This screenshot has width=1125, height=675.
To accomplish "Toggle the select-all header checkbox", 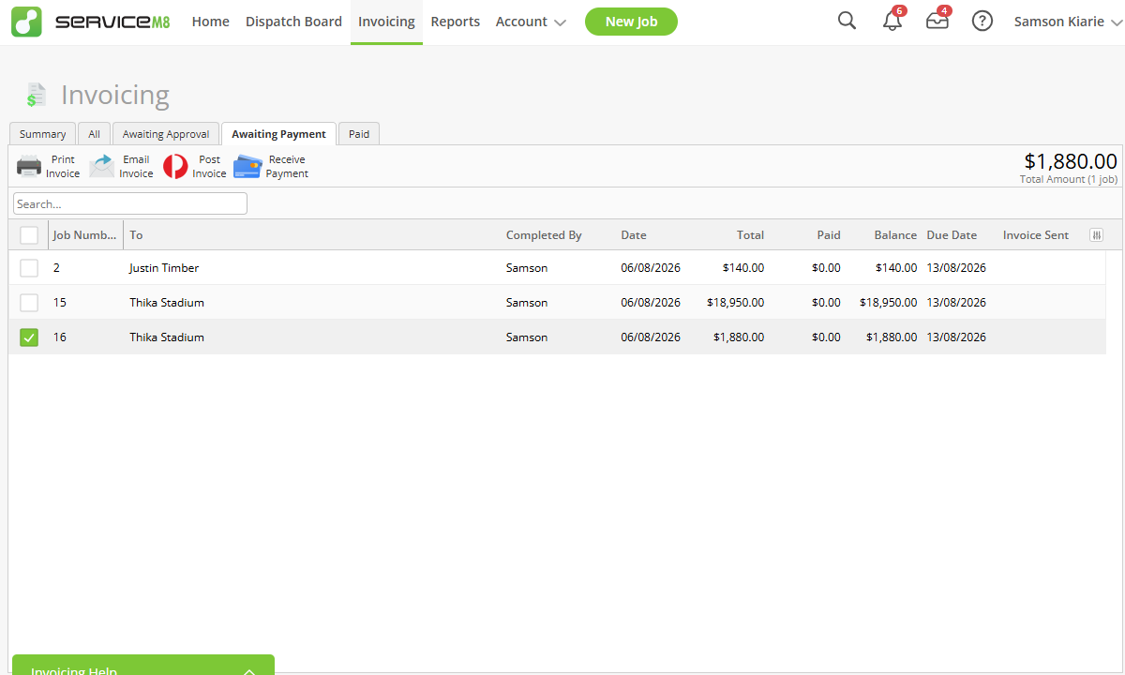I will coord(29,235).
